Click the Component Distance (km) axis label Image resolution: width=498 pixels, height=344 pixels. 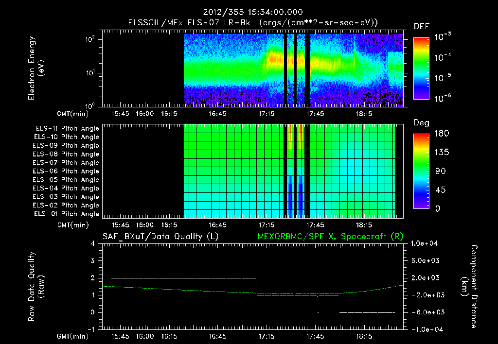[x=469, y=286]
